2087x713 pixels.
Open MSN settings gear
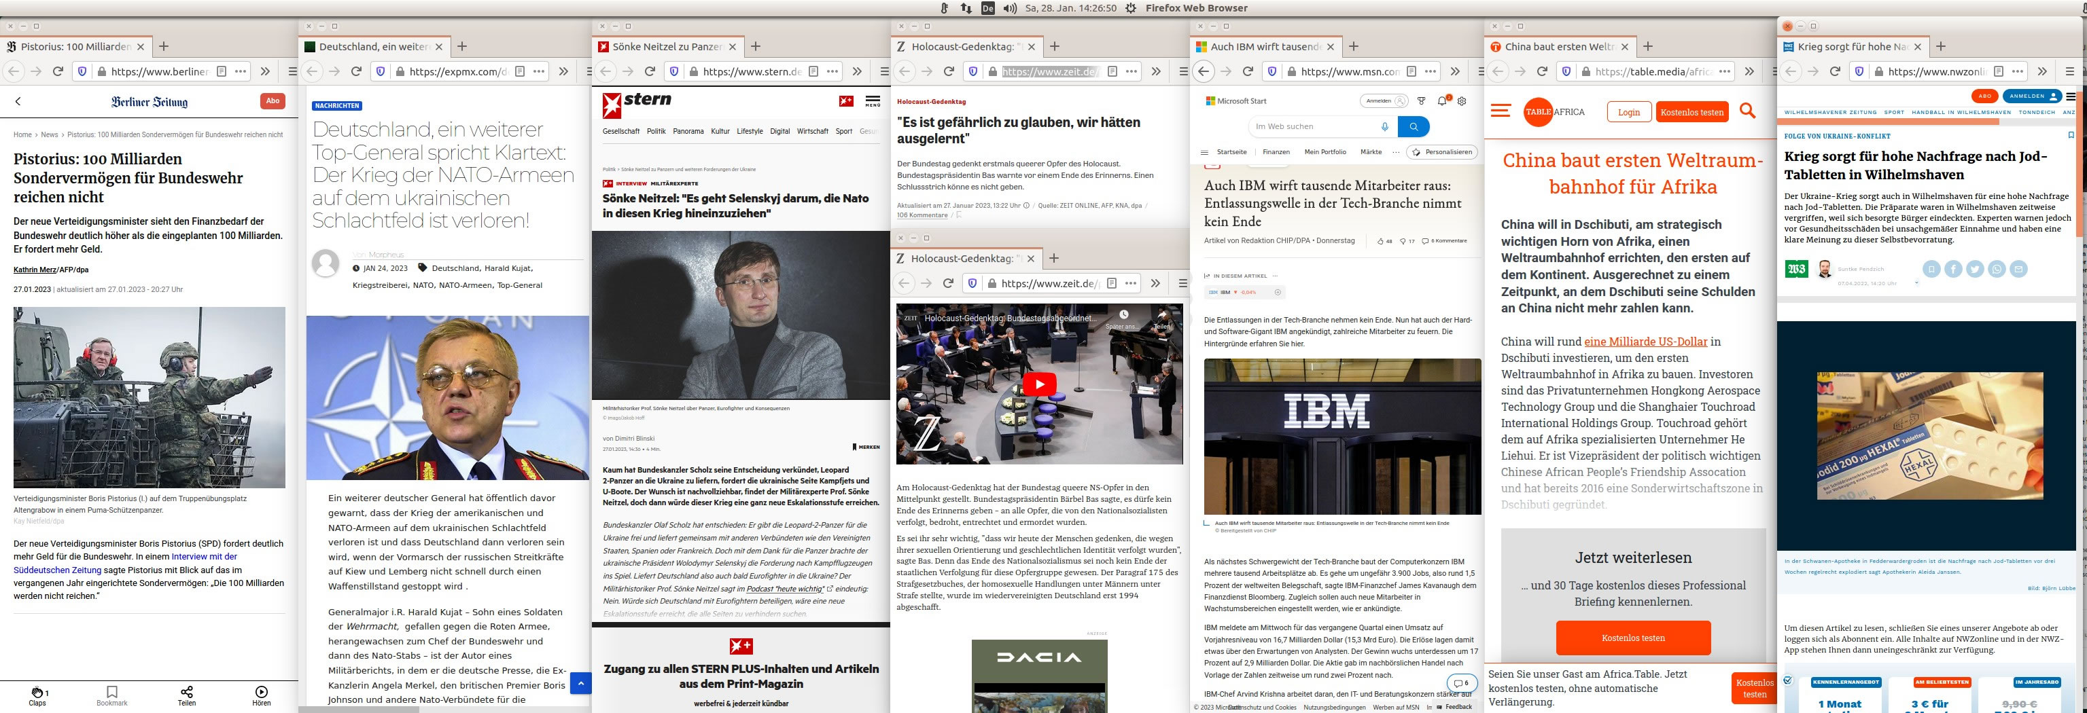click(x=1462, y=101)
